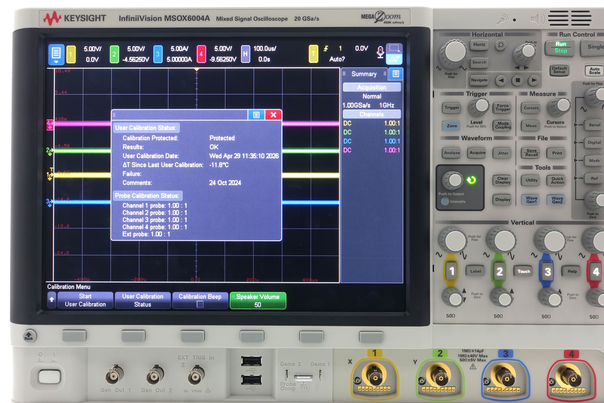Push the Search button
The width and height of the screenshot is (604, 403).
[479, 63]
